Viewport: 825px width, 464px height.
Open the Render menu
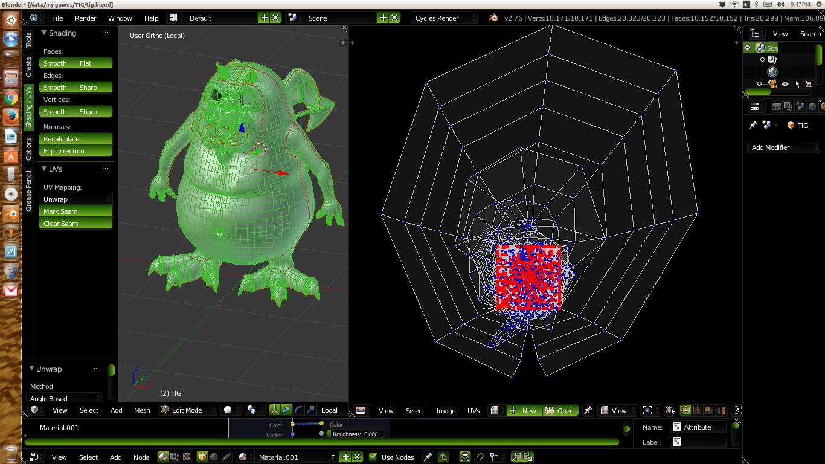pyautogui.click(x=86, y=18)
